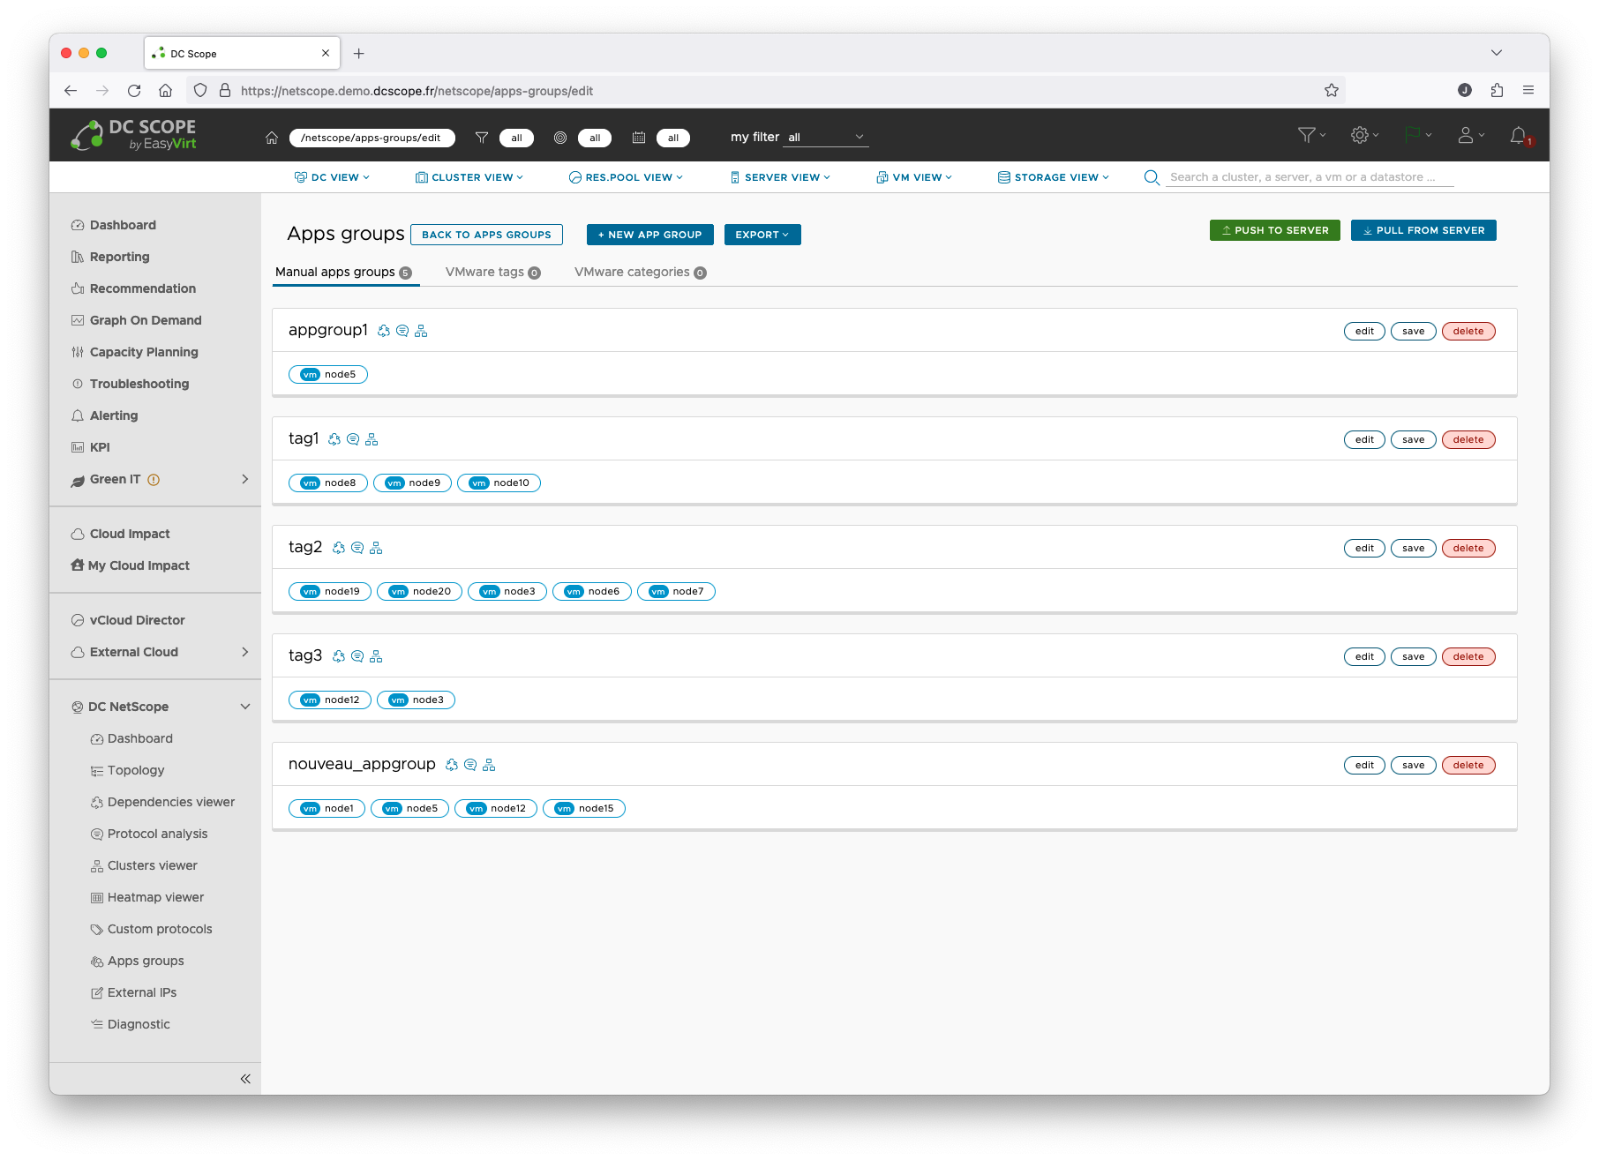Switch to the VMware categories tab
This screenshot has height=1160, width=1599.
pos(640,273)
